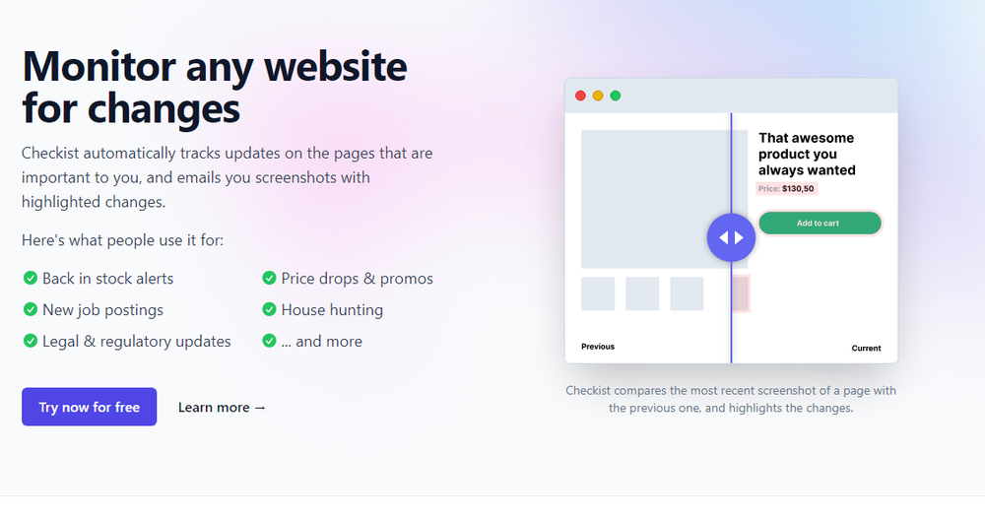Click the Try now for free button
Viewport: 985px width, 518px height.
click(90, 407)
